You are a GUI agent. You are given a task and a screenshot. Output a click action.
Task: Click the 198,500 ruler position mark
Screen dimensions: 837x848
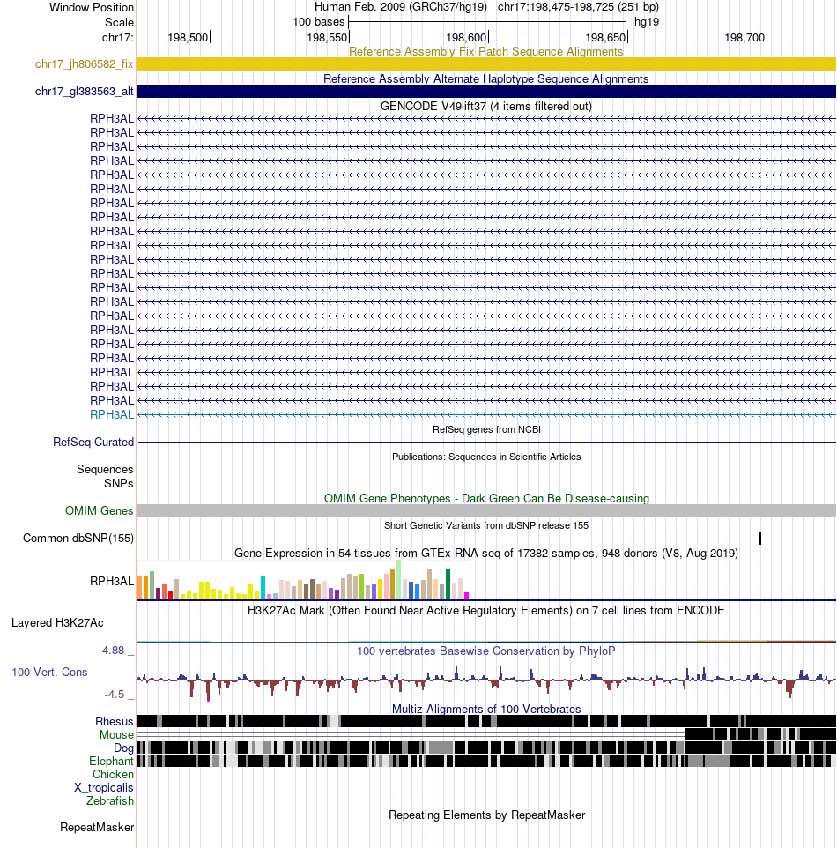(x=189, y=37)
